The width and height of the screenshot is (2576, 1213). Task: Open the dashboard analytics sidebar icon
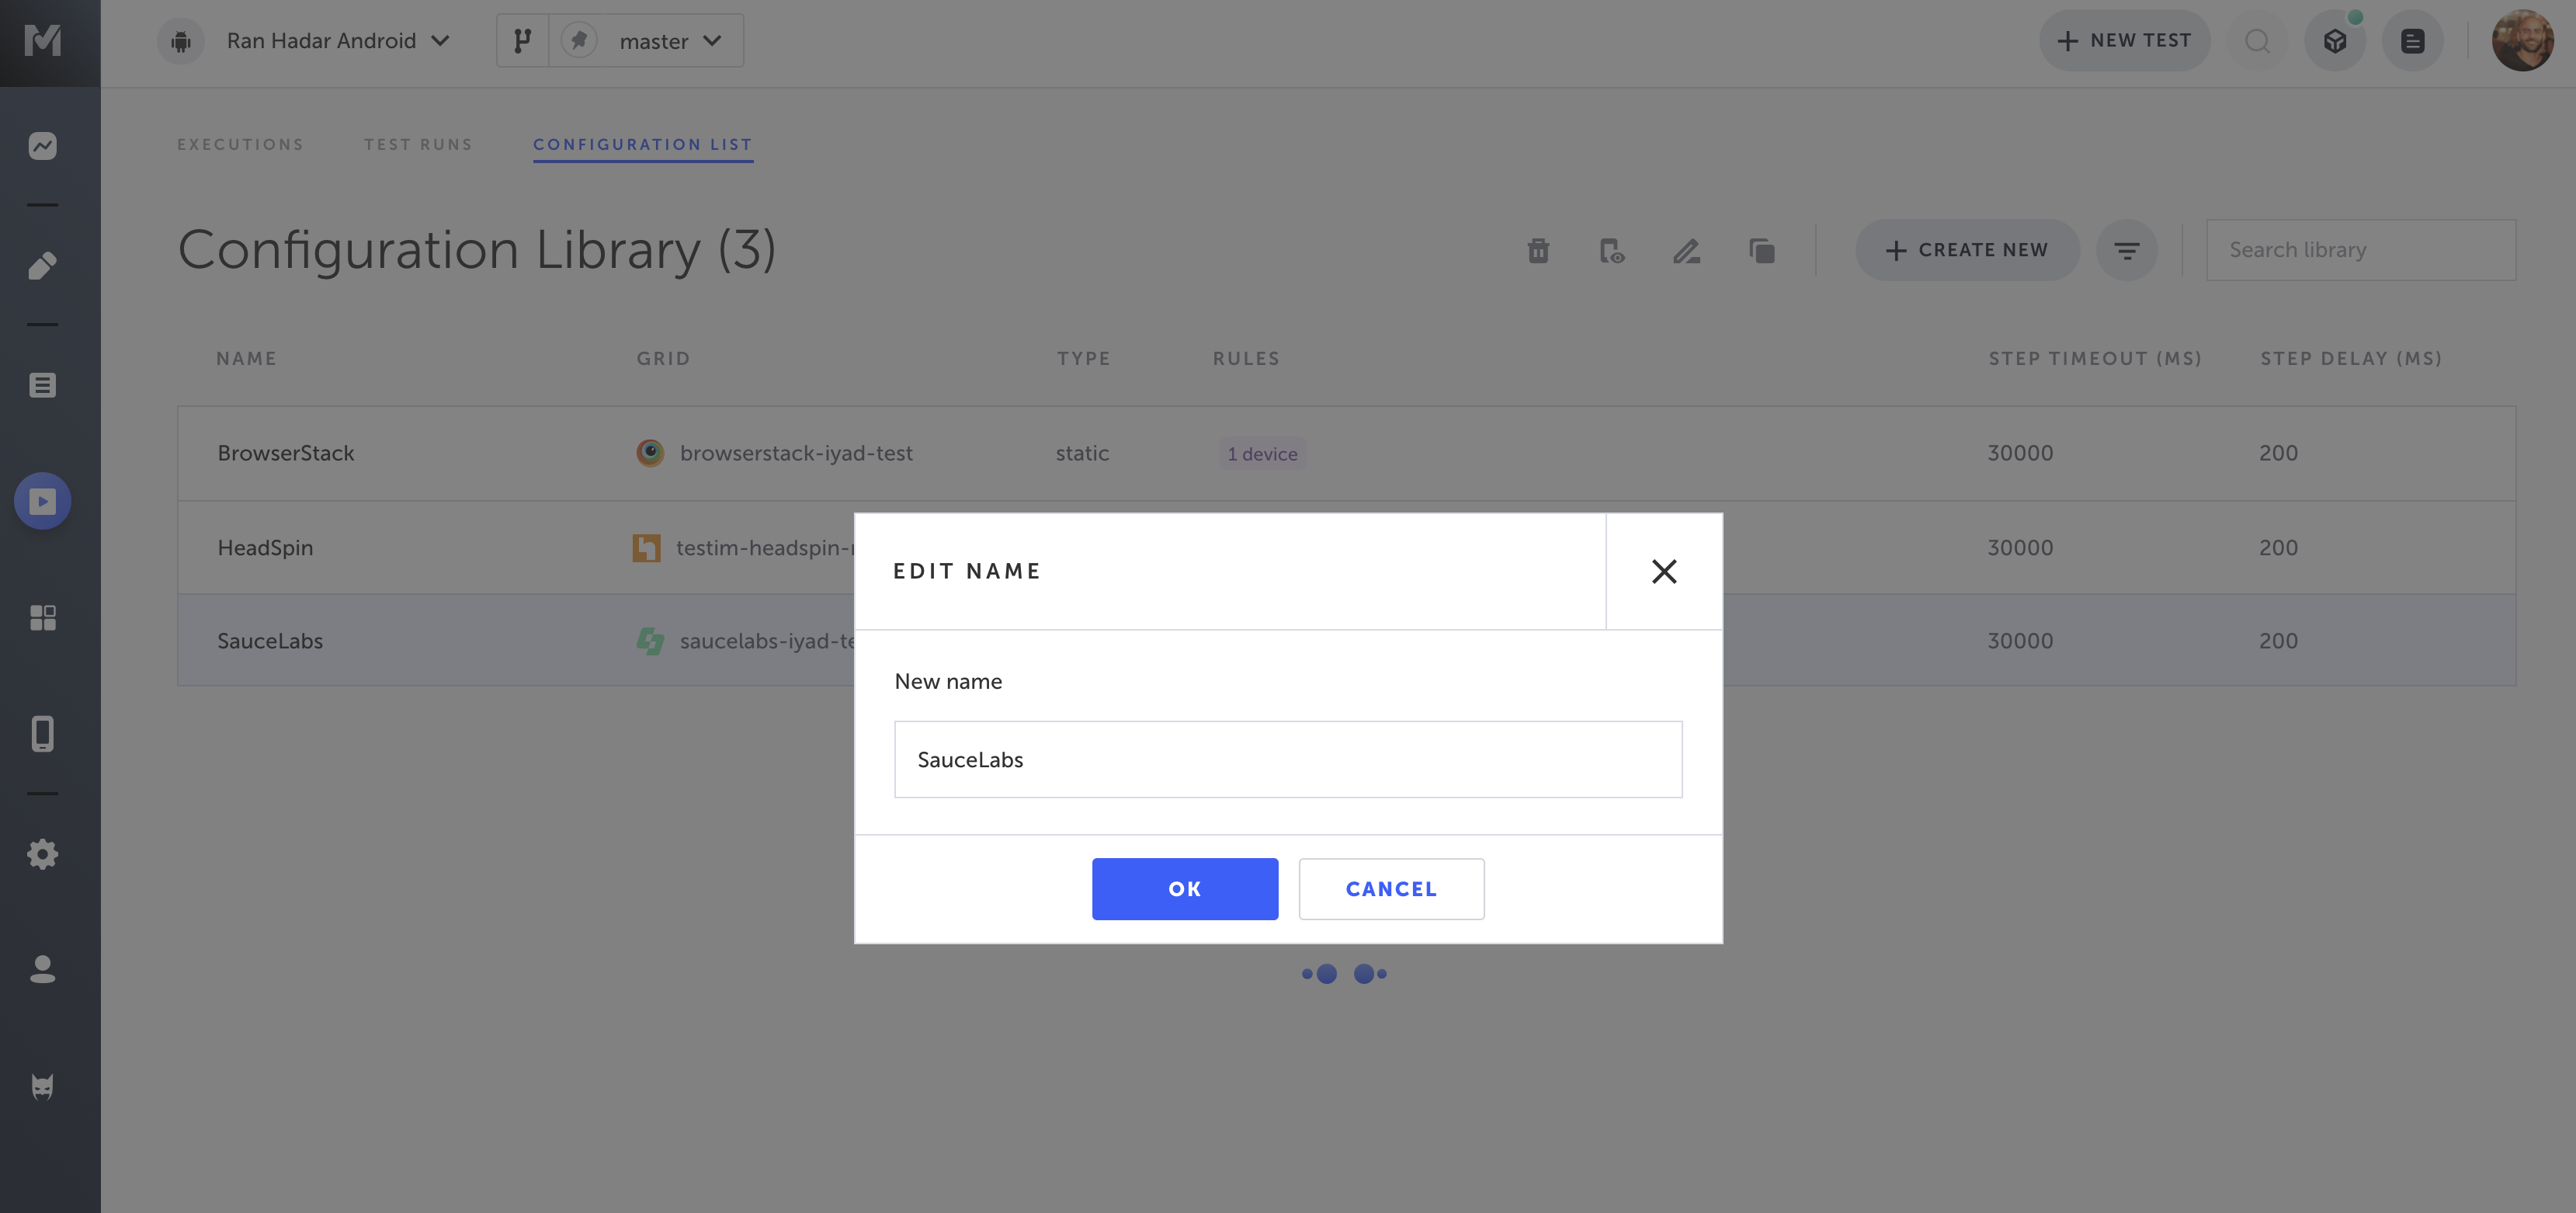pyautogui.click(x=43, y=146)
